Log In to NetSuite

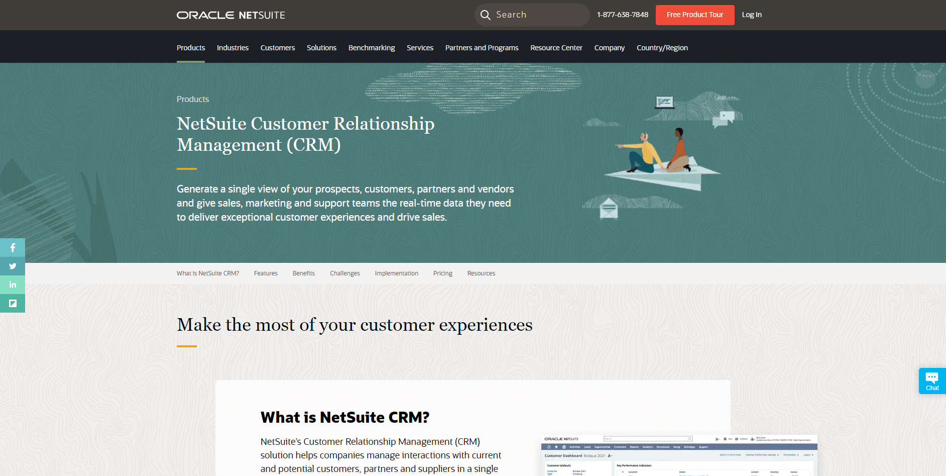(x=752, y=15)
